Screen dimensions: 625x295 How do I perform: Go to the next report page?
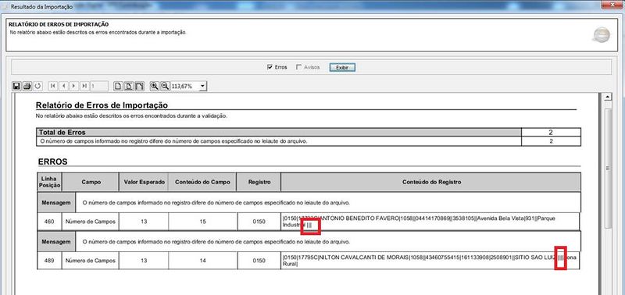point(73,86)
